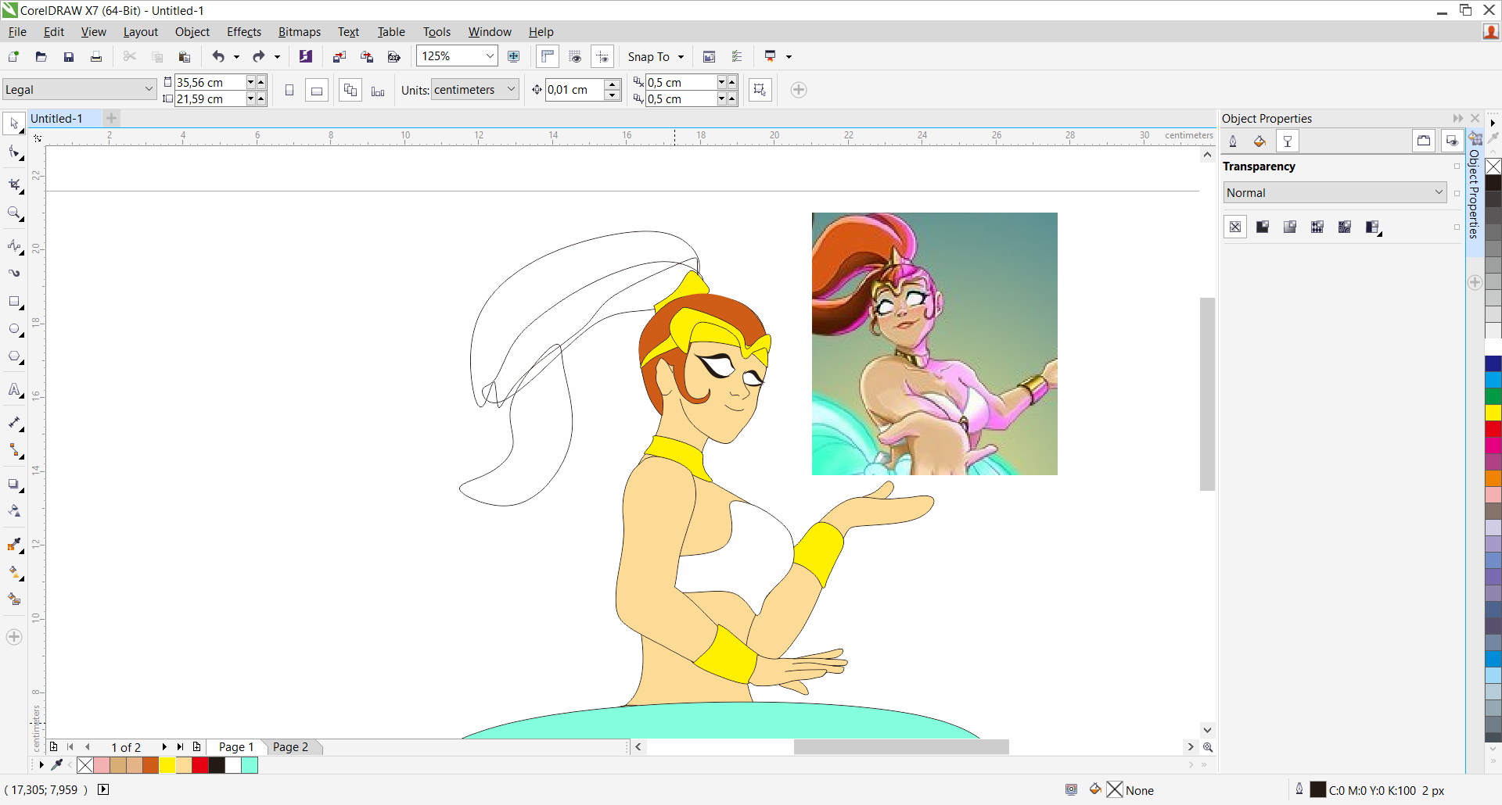The height and width of the screenshot is (805, 1502).
Task: Toggle All Pages layout button
Action: coord(350,90)
